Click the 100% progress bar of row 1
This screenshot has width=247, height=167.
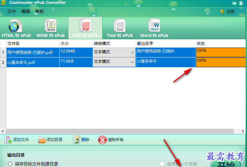pyautogui.click(x=221, y=52)
